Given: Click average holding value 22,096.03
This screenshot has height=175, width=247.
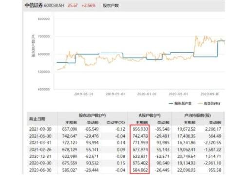Looking at the screenshot, I should pyautogui.click(x=187, y=170).
